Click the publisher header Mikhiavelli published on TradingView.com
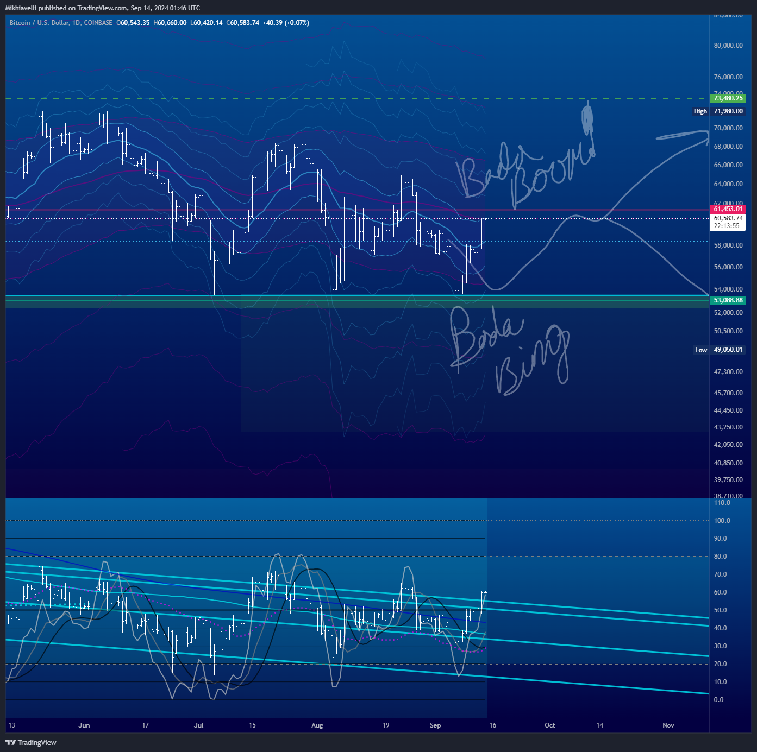 pyautogui.click(x=103, y=8)
